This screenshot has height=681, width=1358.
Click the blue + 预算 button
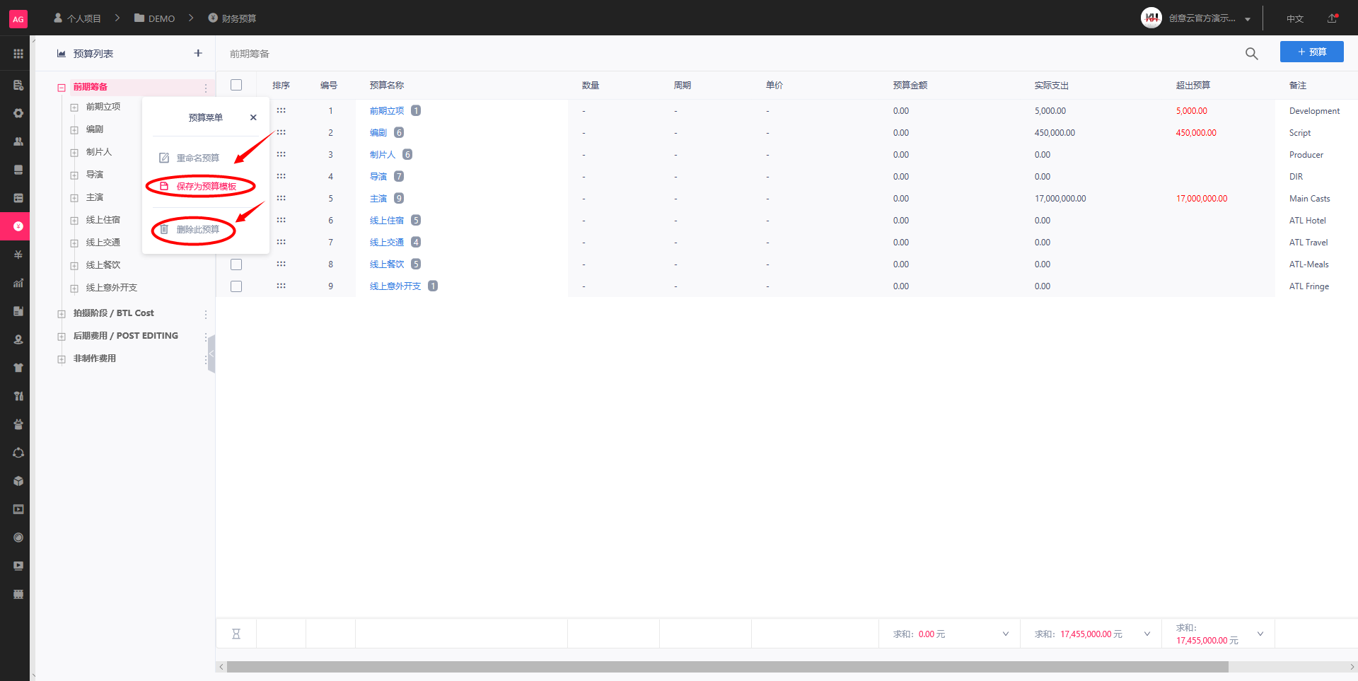coord(1311,52)
